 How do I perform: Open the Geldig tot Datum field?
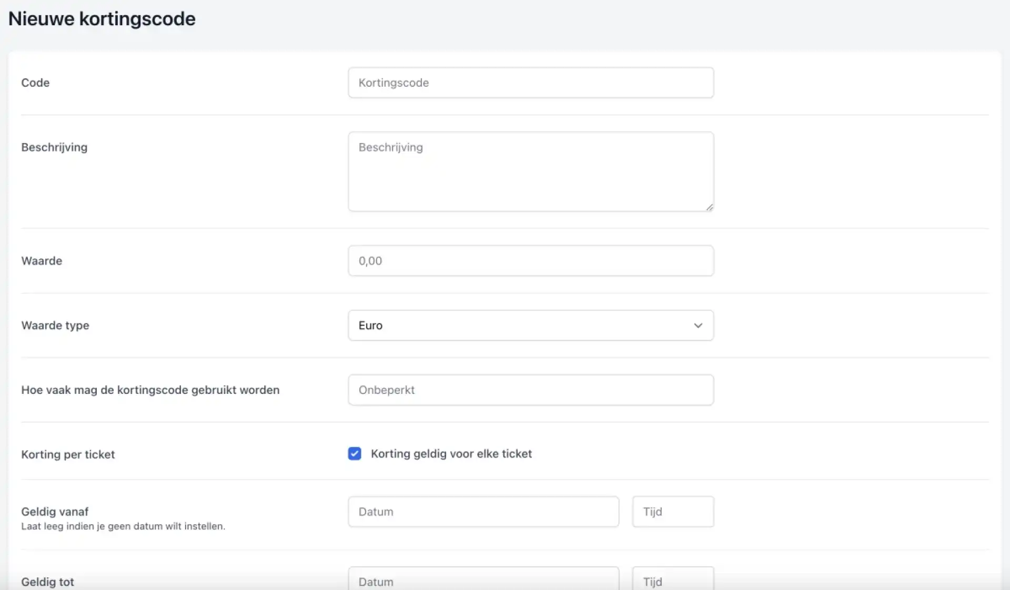(x=483, y=580)
